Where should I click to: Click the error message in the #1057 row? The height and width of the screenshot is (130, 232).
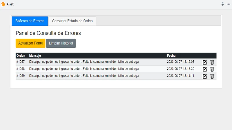point(84,62)
